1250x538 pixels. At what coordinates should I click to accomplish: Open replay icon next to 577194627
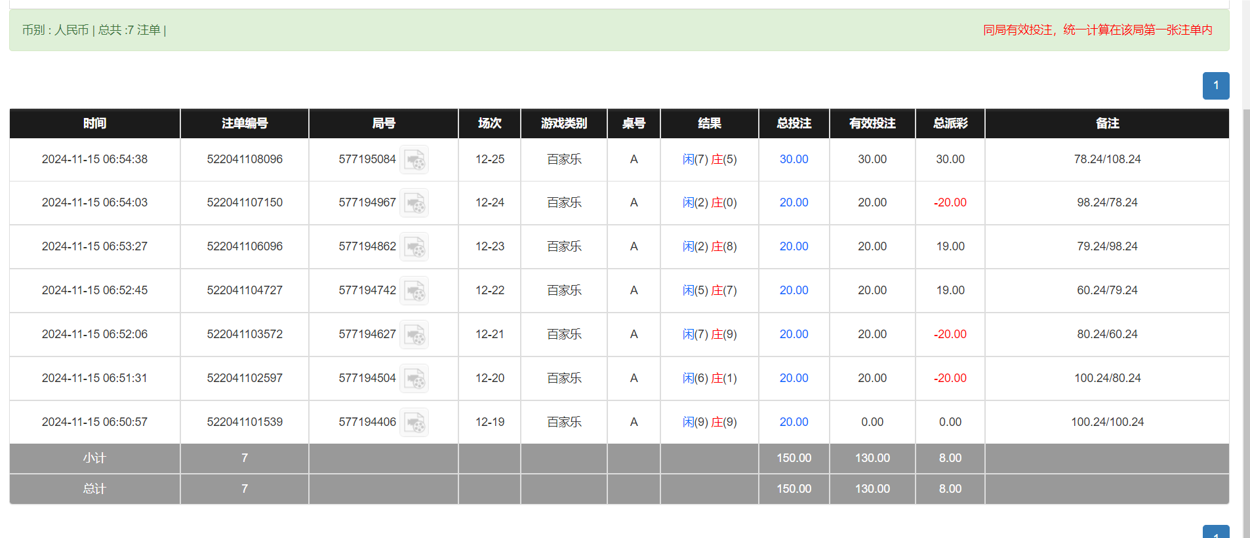click(x=414, y=335)
